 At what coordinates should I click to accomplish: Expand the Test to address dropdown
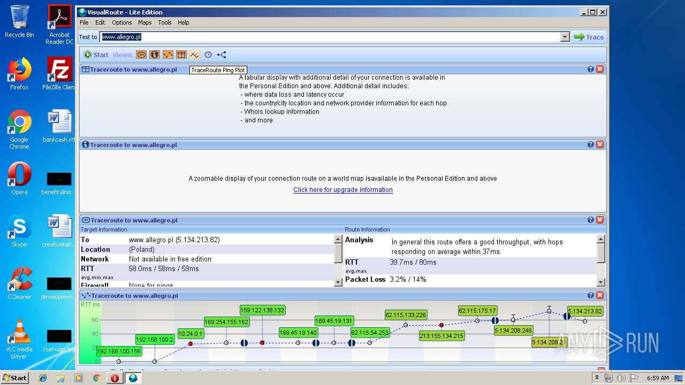(x=565, y=37)
